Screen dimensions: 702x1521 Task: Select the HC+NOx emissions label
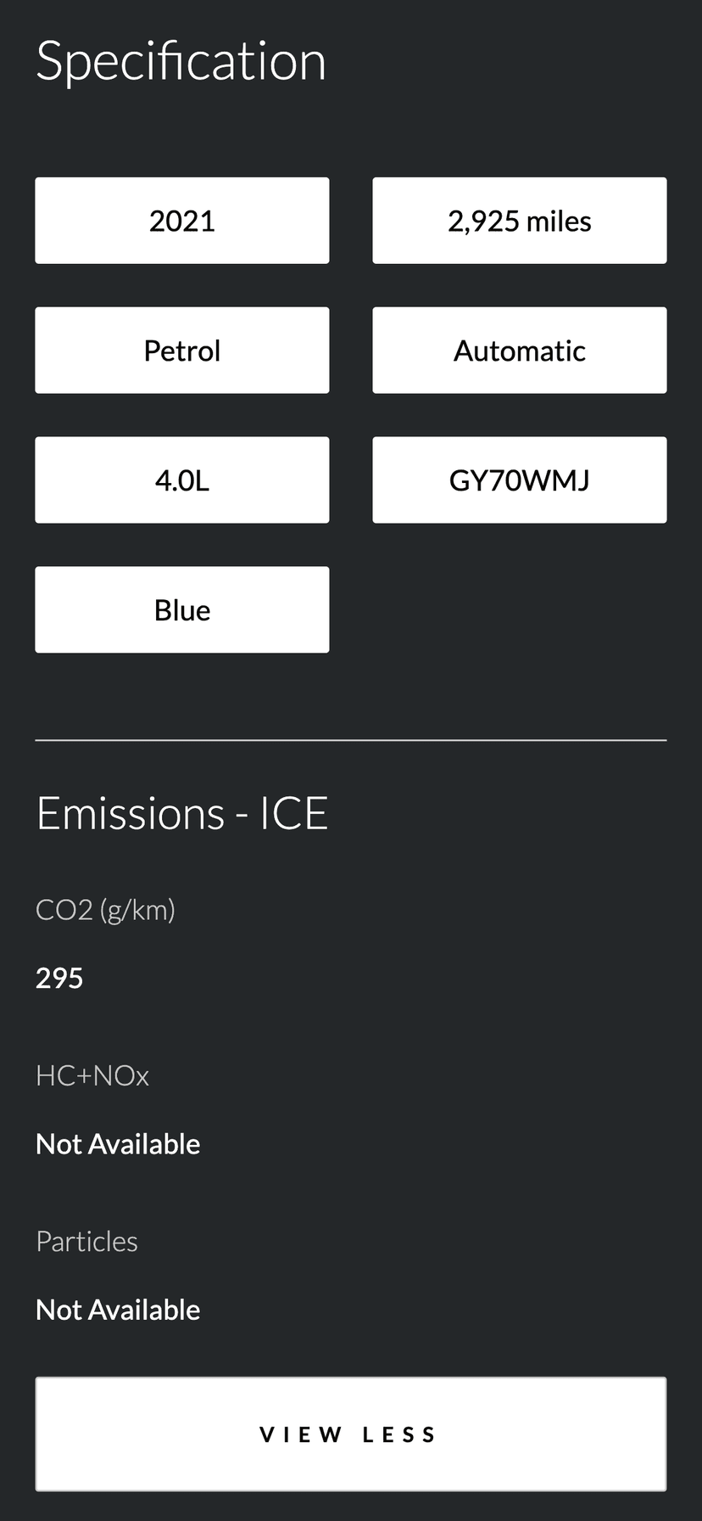92,1075
